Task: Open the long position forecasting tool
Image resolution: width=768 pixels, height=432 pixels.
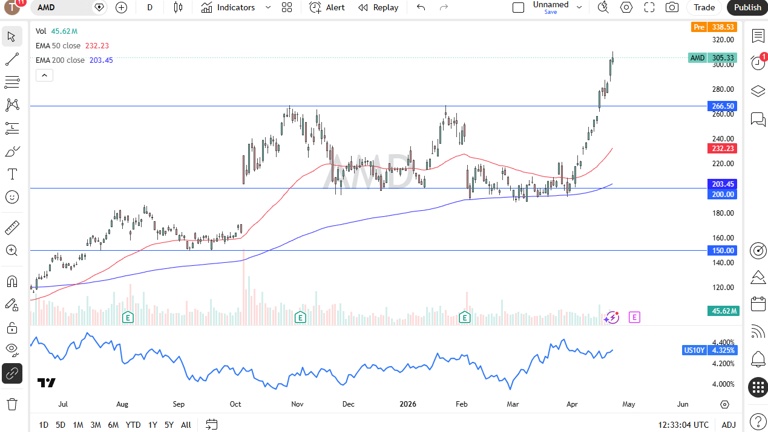Action: pos(12,128)
